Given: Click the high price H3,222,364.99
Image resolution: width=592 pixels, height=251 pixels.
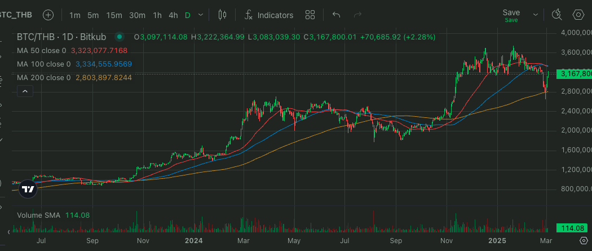Looking at the screenshot, I should (x=218, y=37).
